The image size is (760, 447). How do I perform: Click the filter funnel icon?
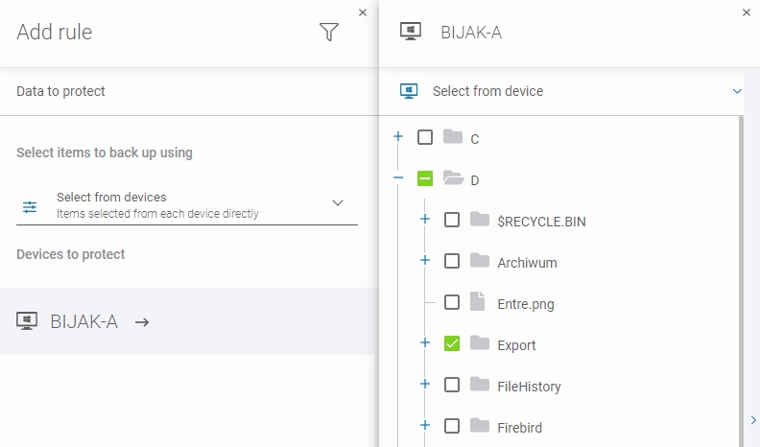(x=329, y=33)
